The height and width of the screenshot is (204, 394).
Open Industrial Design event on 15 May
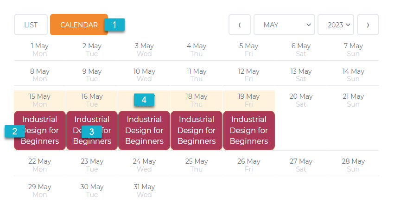tap(40, 130)
